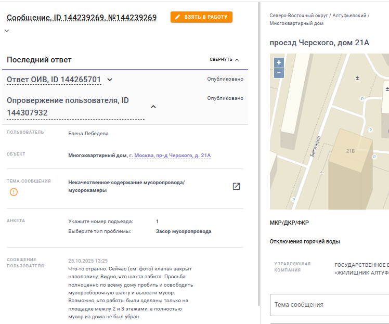
Task: Click the parking icon near building 21Б
Action: 374,157
